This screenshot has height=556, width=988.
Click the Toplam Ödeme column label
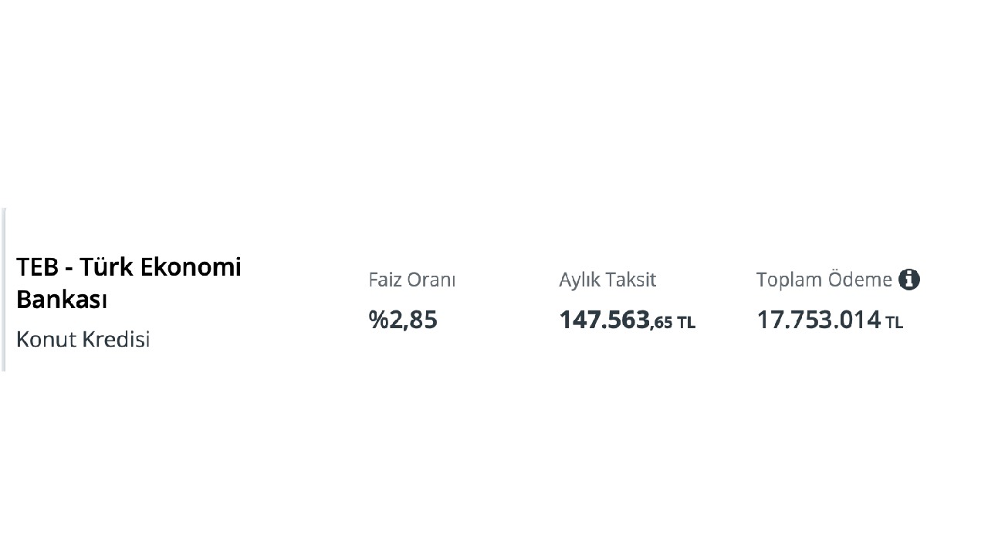pos(824,280)
